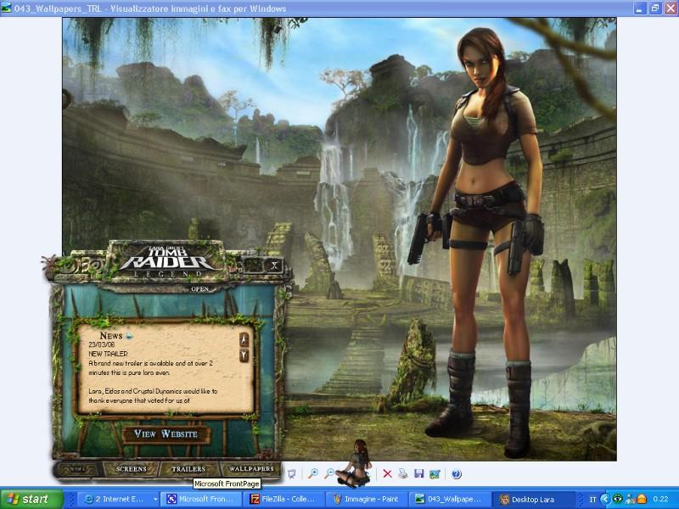
Task: Click the red X delete icon
Action: click(387, 474)
